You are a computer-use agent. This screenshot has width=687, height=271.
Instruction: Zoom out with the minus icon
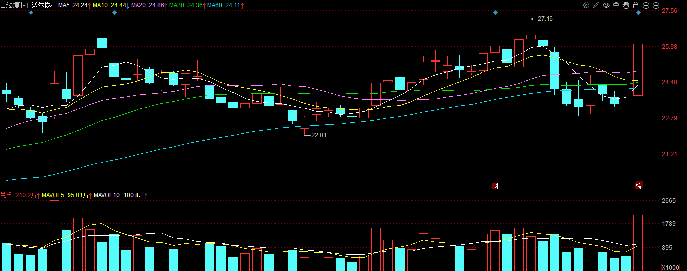[x=656, y=5]
